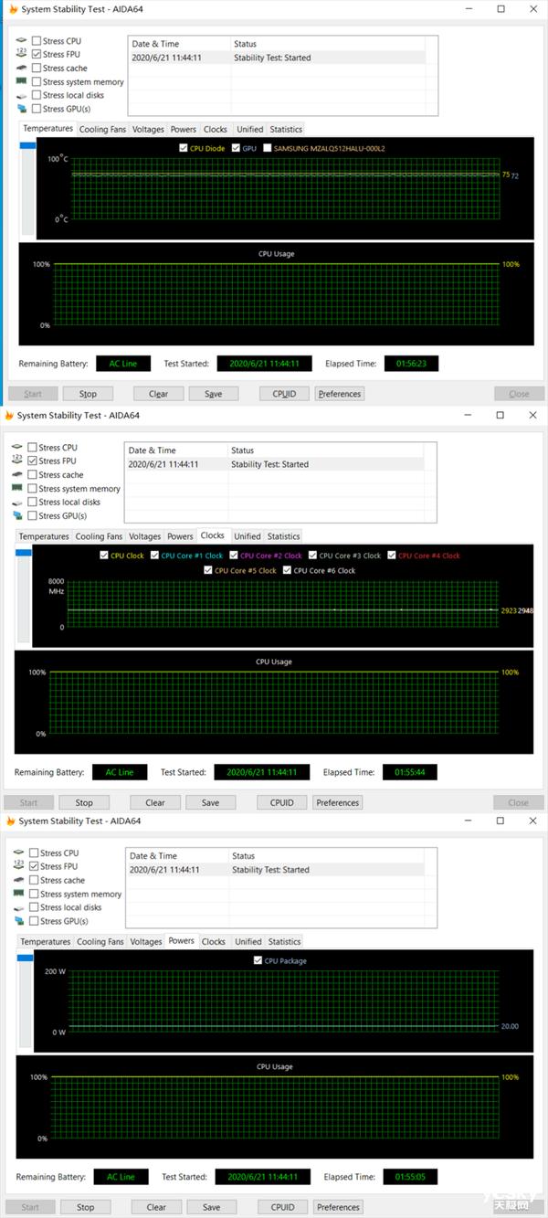The width and height of the screenshot is (548, 1218).
Task: Switch to Cooling Fans tab in the Powers window
Action: pos(100,941)
